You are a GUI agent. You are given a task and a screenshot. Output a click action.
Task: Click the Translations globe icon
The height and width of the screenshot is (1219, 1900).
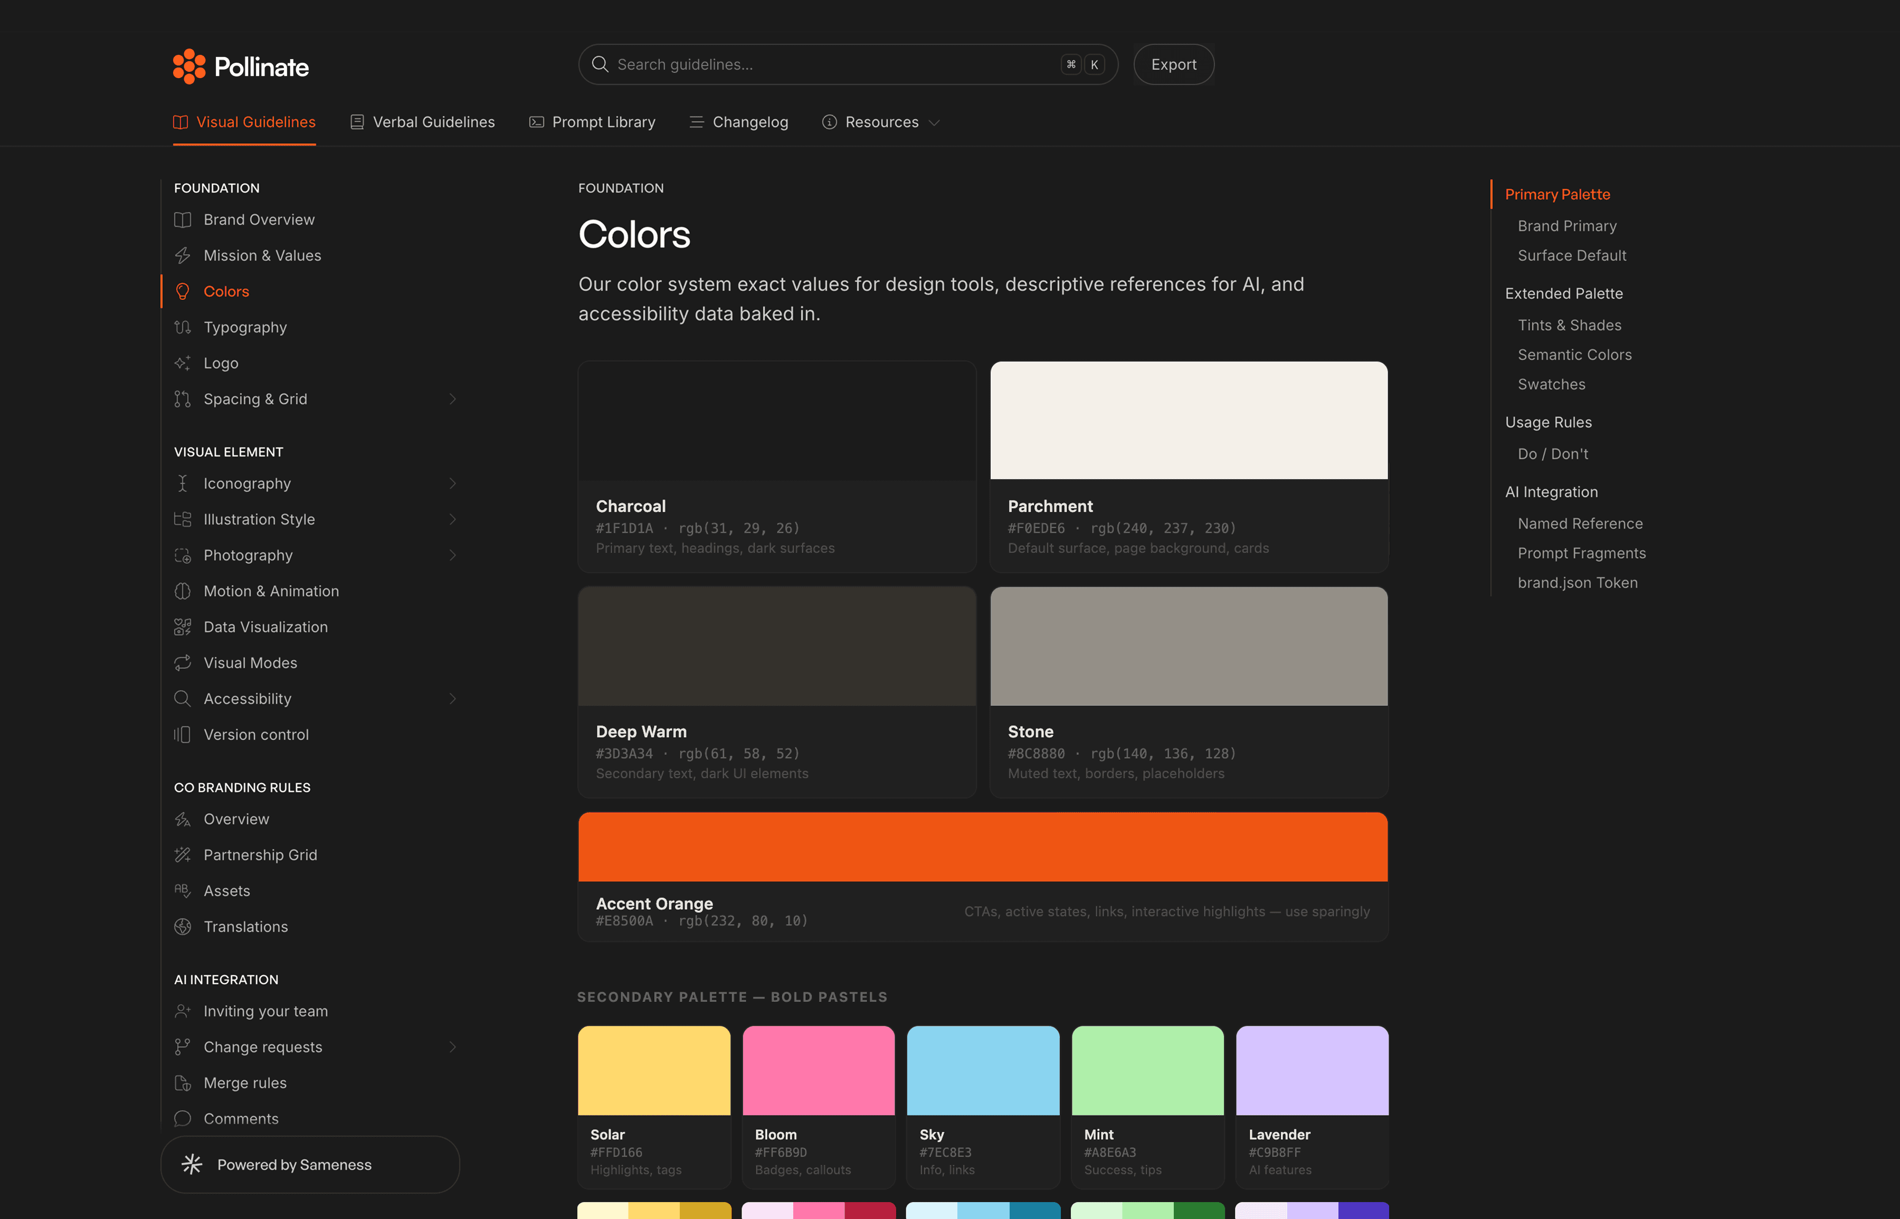183,926
